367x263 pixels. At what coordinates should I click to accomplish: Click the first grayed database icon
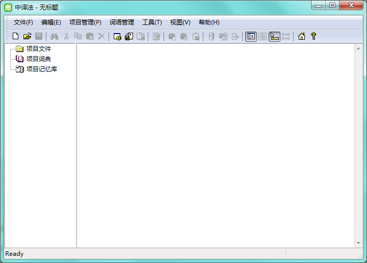pos(172,37)
